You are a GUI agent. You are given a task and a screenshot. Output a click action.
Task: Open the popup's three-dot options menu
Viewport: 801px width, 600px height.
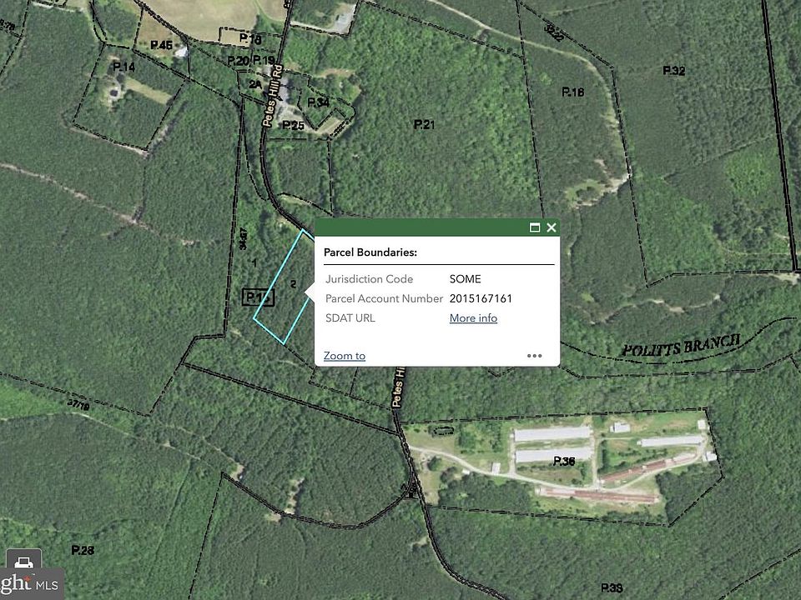point(534,356)
